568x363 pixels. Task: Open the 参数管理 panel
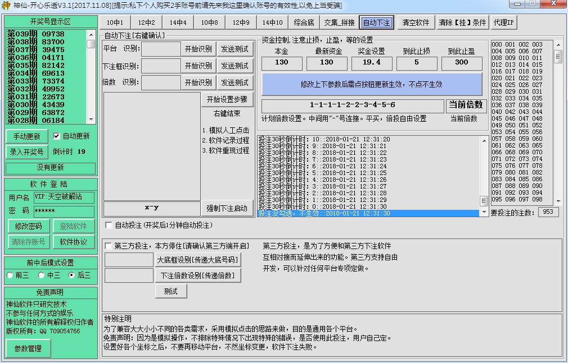coord(28,348)
